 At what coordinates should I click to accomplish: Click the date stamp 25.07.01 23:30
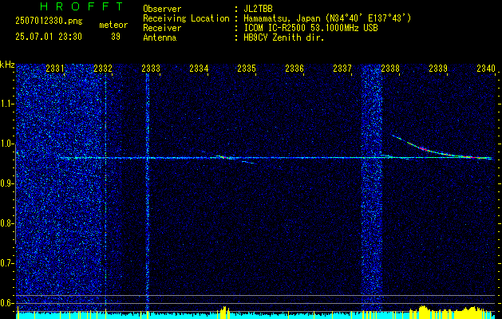tap(49, 37)
